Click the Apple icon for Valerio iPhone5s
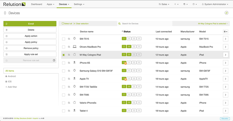 pos(75,102)
